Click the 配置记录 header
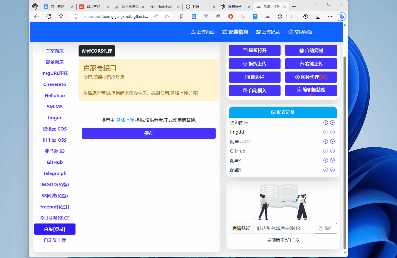 point(283,112)
